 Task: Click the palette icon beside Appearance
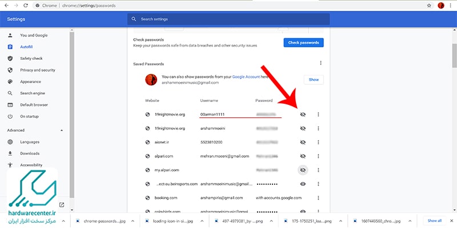[x=10, y=82]
